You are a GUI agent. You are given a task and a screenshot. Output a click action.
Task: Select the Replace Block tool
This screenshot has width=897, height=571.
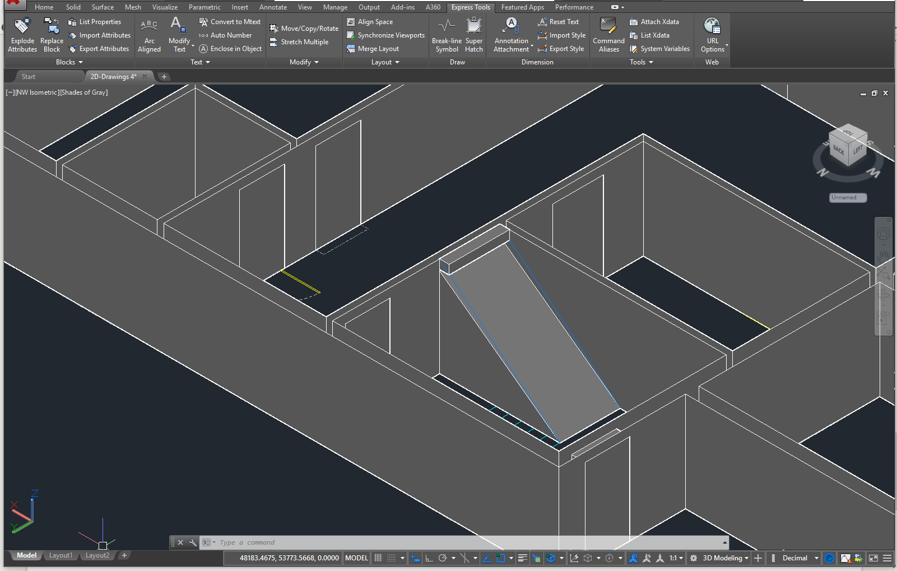tap(52, 35)
